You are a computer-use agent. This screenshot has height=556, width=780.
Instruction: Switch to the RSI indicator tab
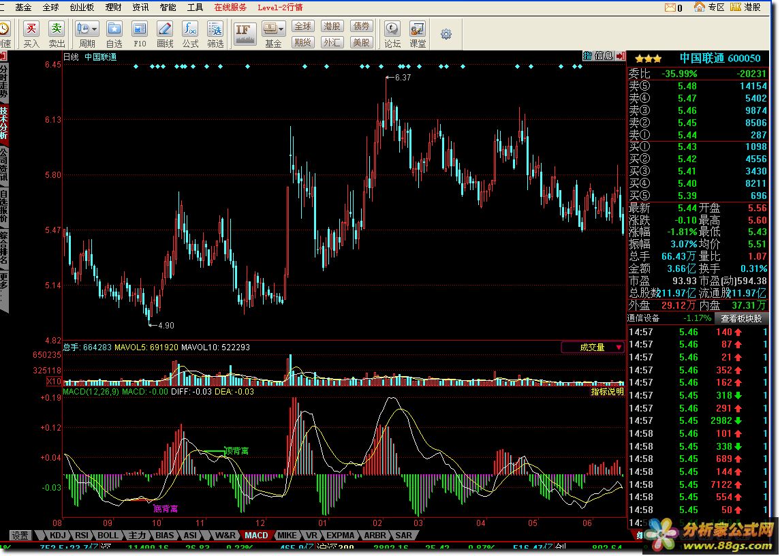(x=82, y=535)
